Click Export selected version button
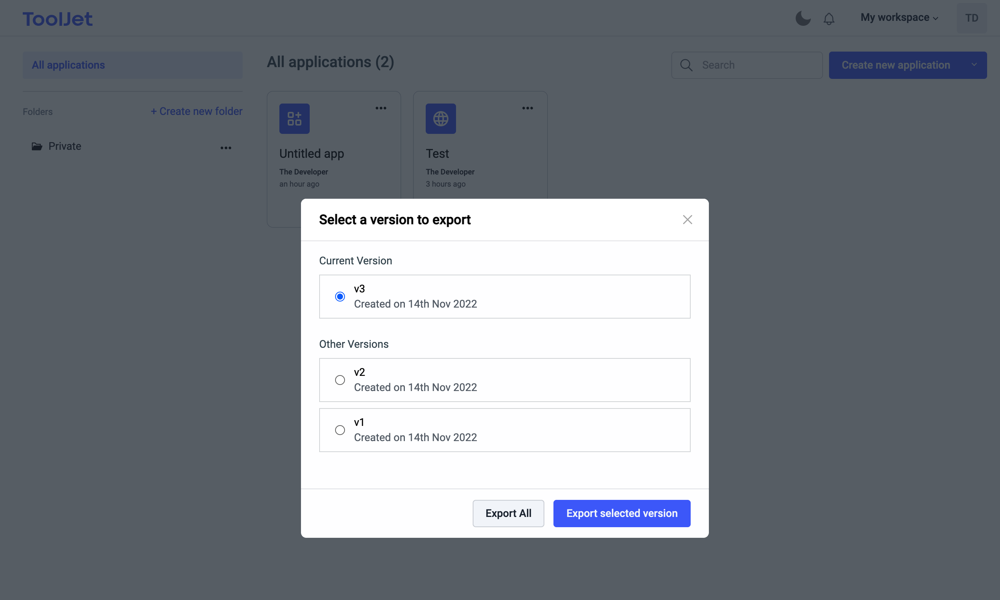This screenshot has height=600, width=1000. 621,513
